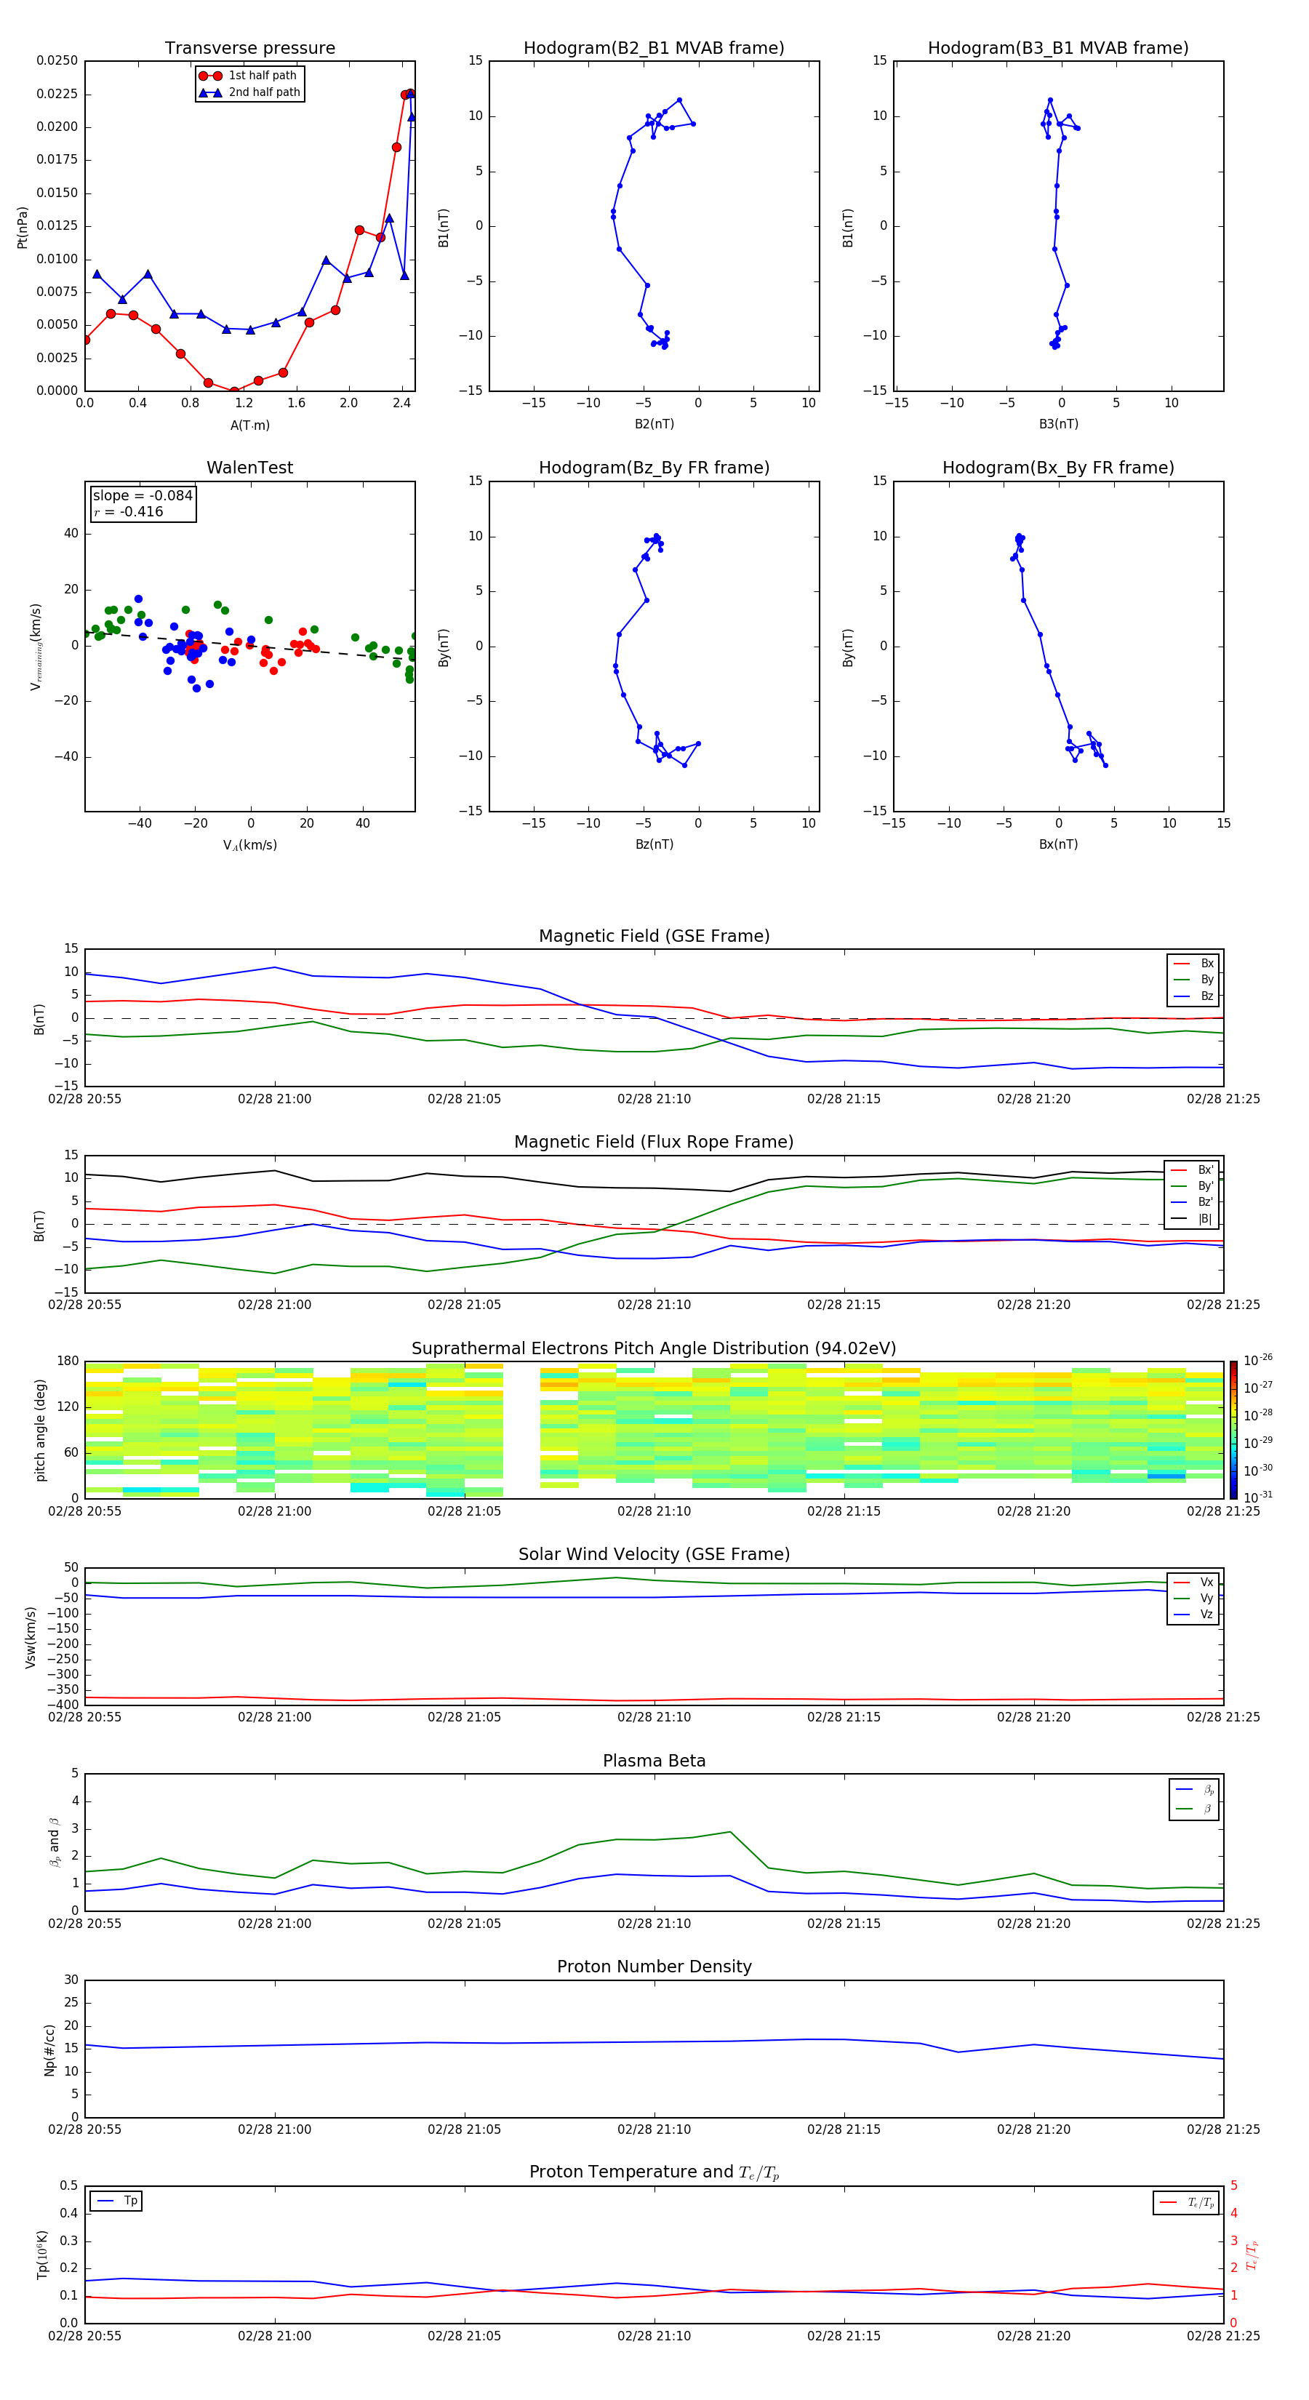Click the 180 tick on pitch angle axis
The height and width of the screenshot is (2400, 1309).
(x=68, y=1361)
